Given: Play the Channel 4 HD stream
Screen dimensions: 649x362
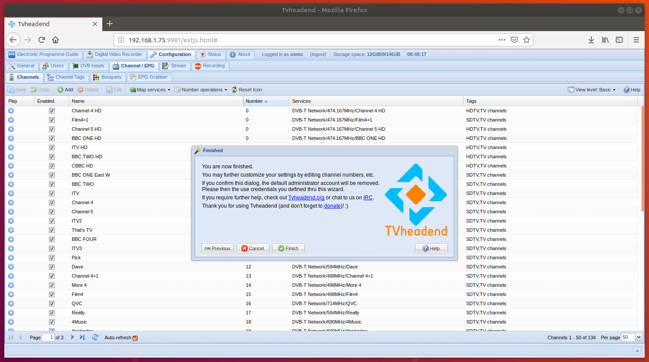Looking at the screenshot, I should point(11,111).
